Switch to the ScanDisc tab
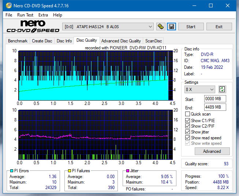The image size is (239, 196). click(153, 41)
